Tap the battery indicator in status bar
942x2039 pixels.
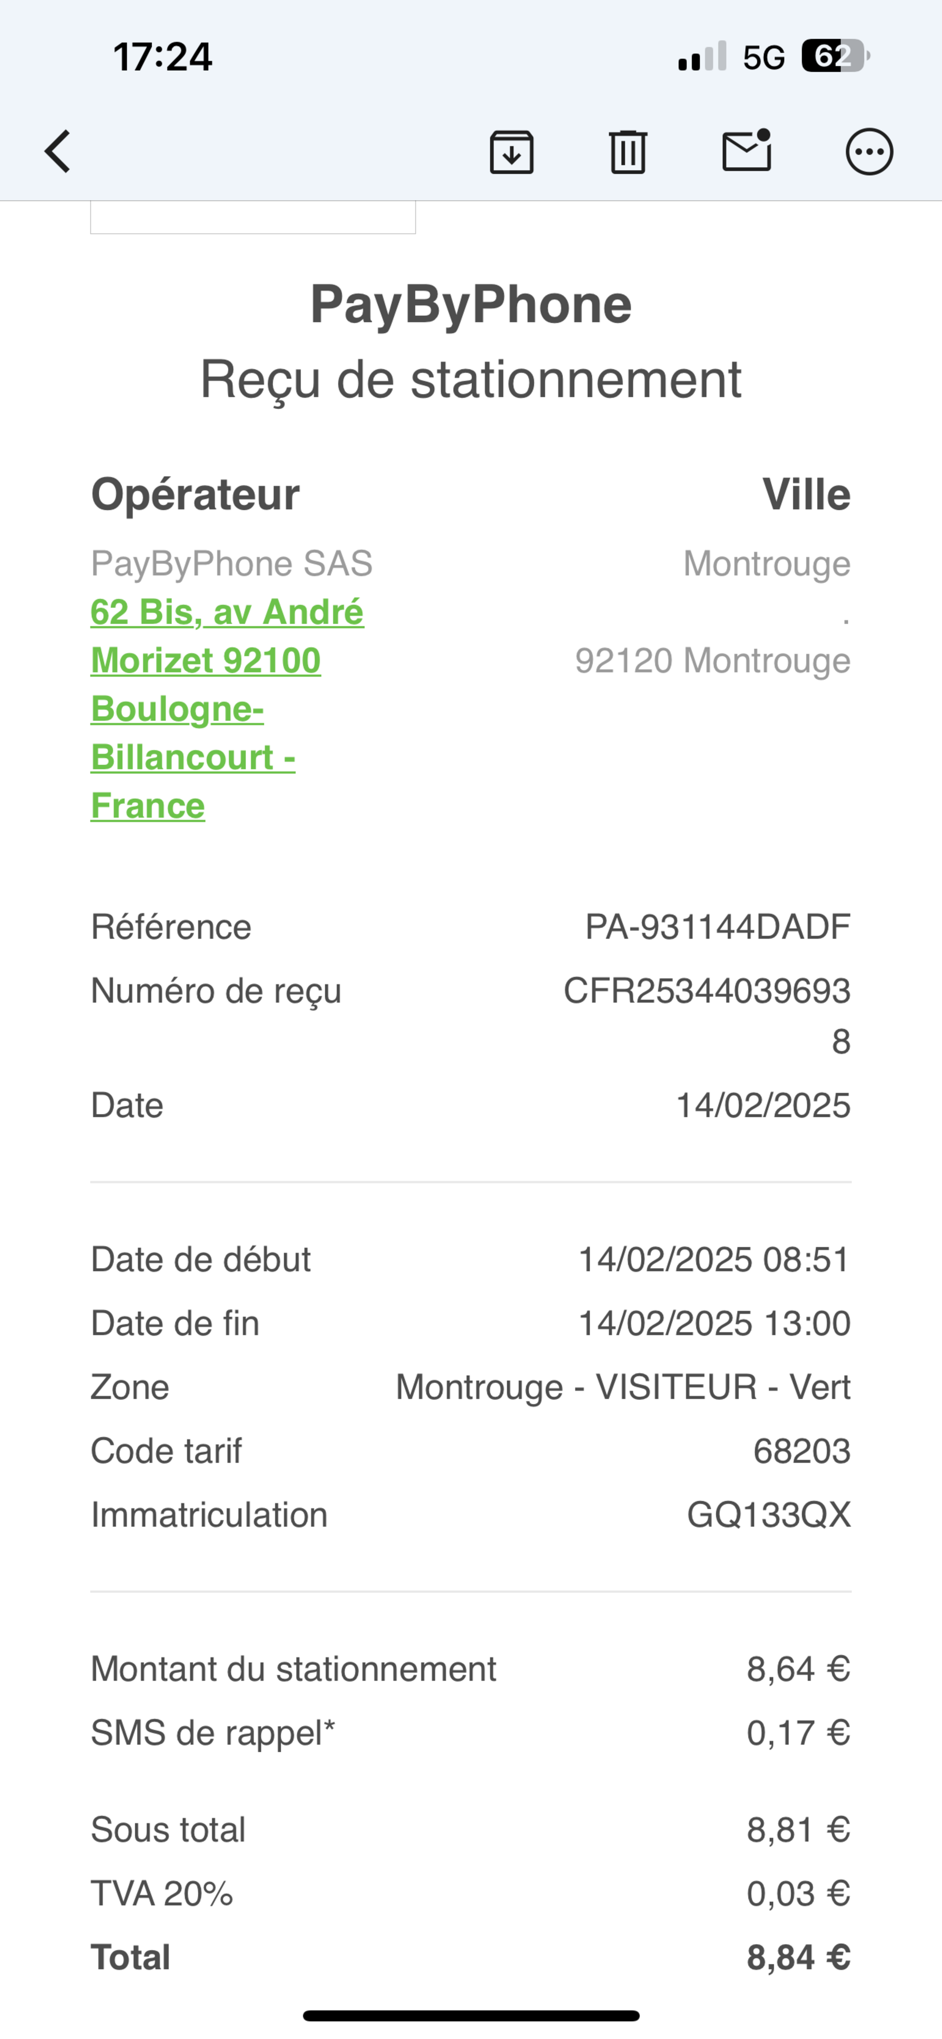pos(835,56)
